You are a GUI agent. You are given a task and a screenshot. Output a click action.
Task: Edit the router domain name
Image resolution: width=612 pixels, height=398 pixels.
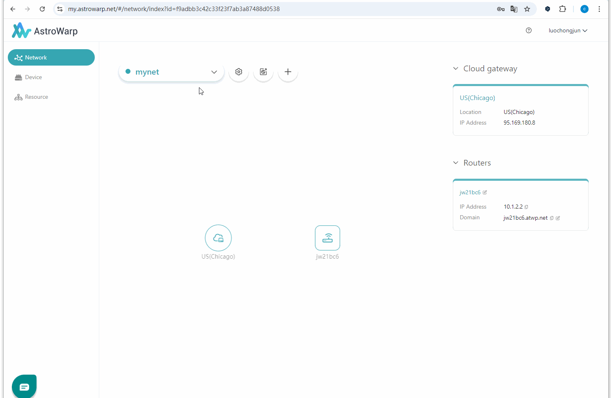558,218
